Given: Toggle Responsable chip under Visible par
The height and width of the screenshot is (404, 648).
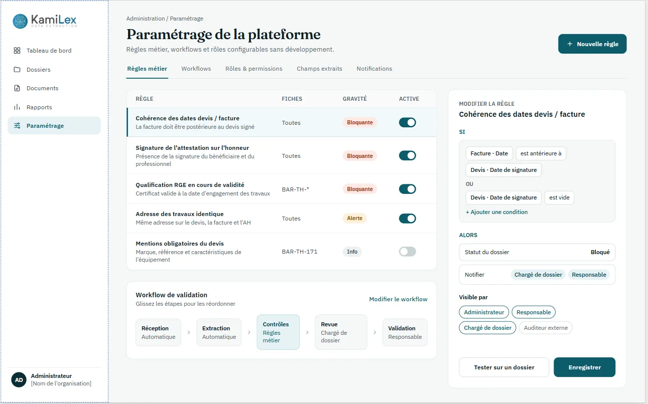Looking at the screenshot, I should [x=534, y=312].
